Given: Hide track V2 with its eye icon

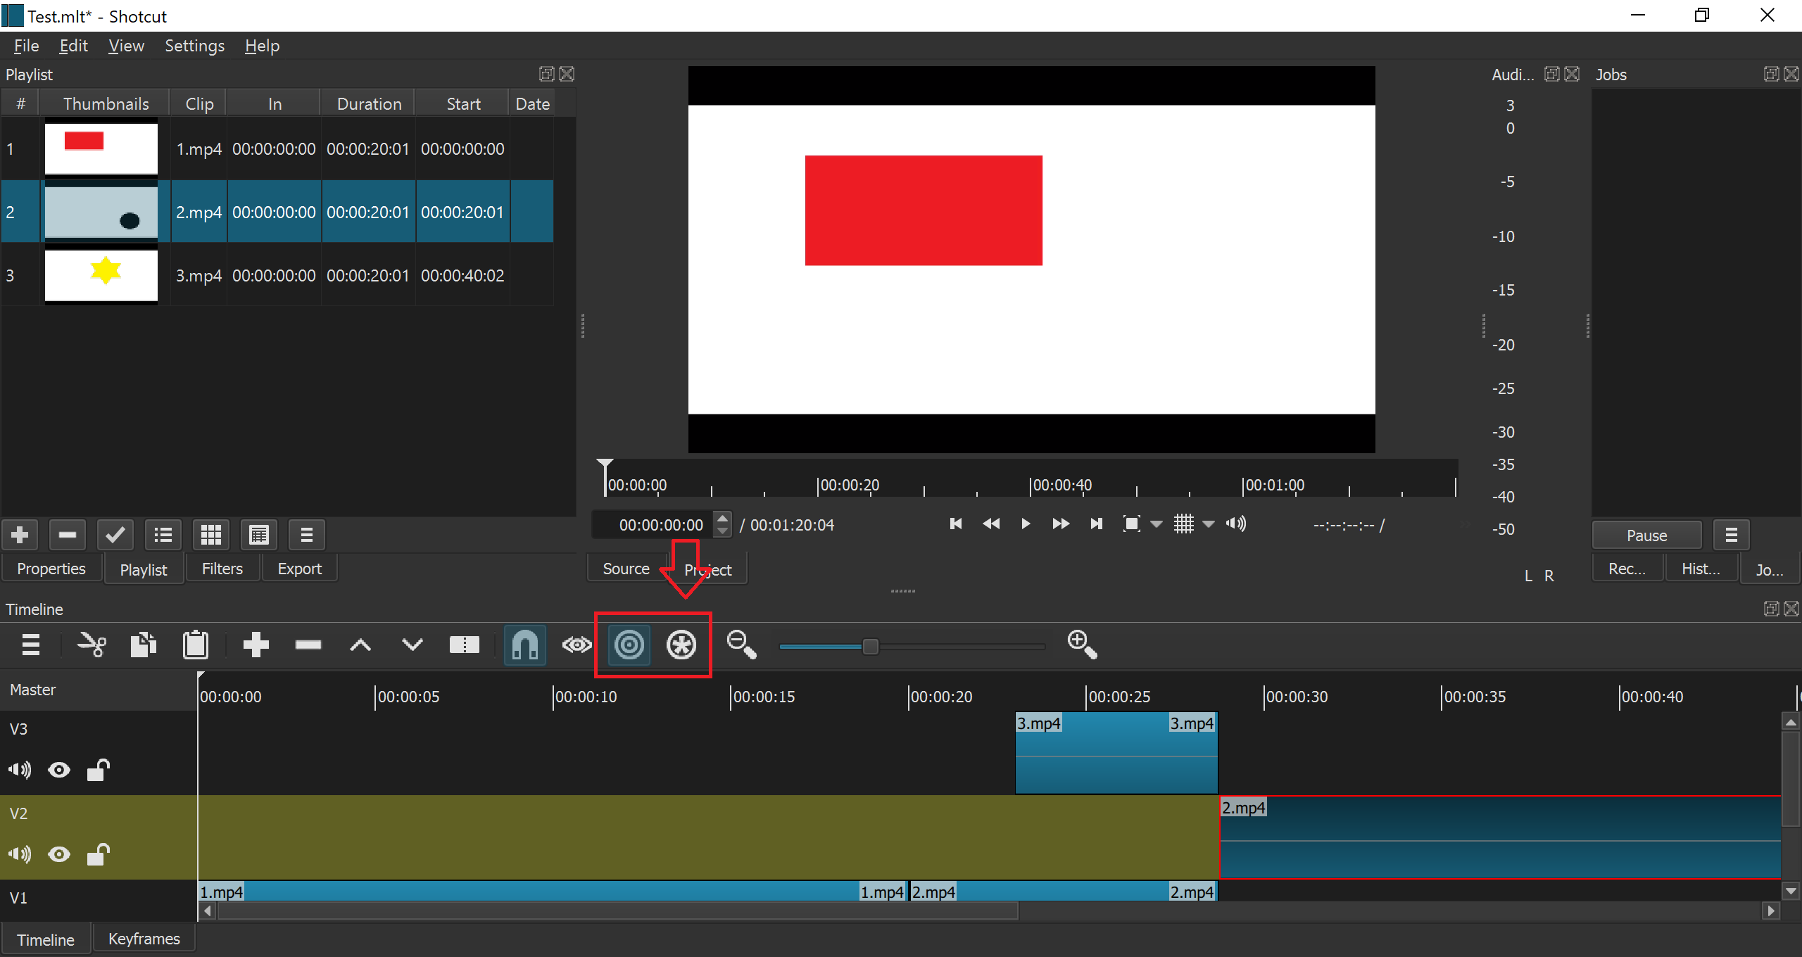Looking at the screenshot, I should pyautogui.click(x=59, y=855).
